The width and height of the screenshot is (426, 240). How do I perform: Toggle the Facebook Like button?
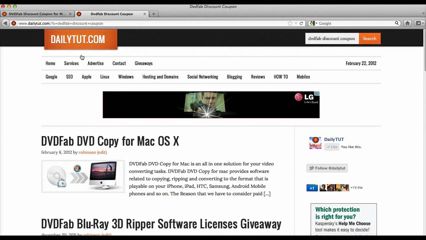(332, 147)
